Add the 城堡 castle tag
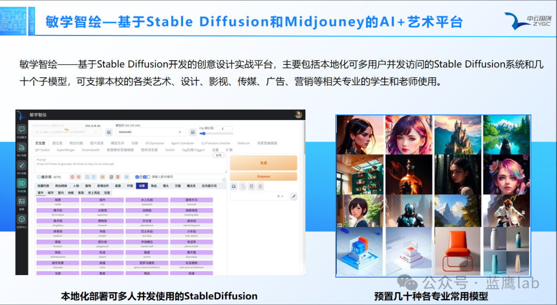This screenshot has height=305, width=557. 58,202
